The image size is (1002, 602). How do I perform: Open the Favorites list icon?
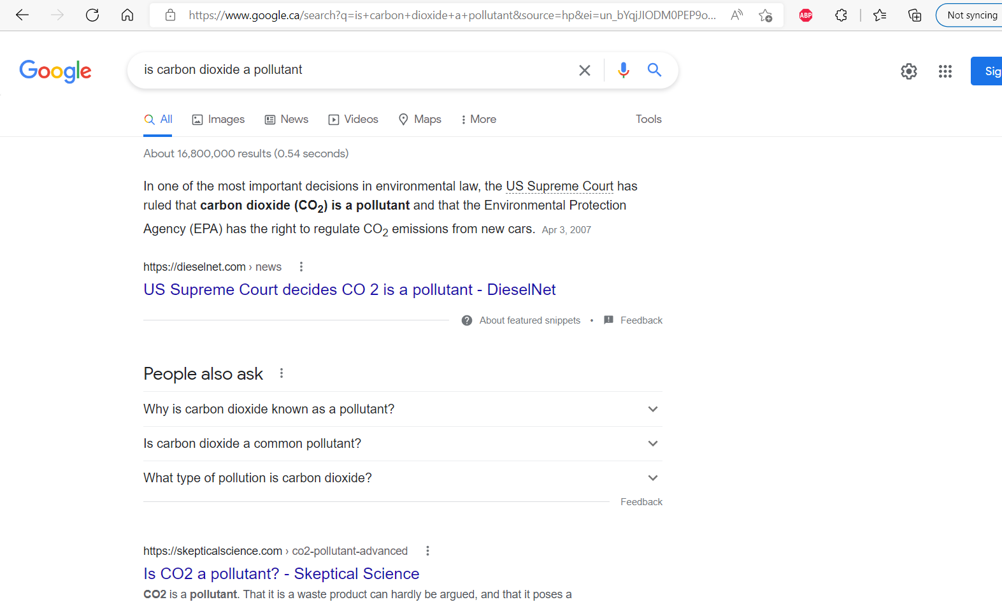pos(880,15)
